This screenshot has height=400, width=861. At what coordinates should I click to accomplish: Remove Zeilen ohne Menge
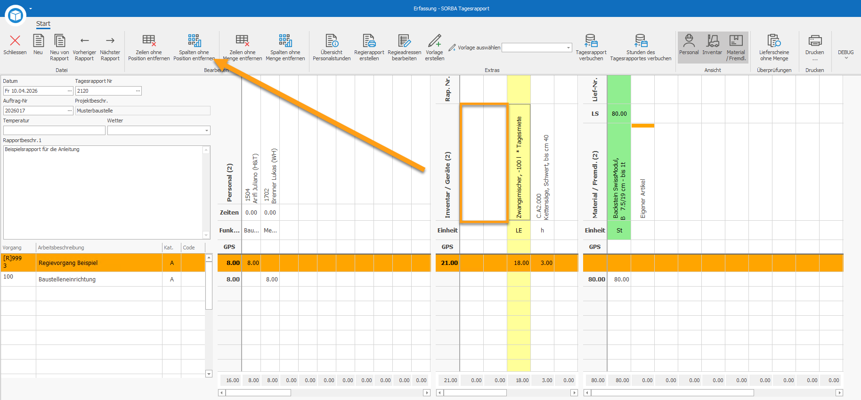243,47
